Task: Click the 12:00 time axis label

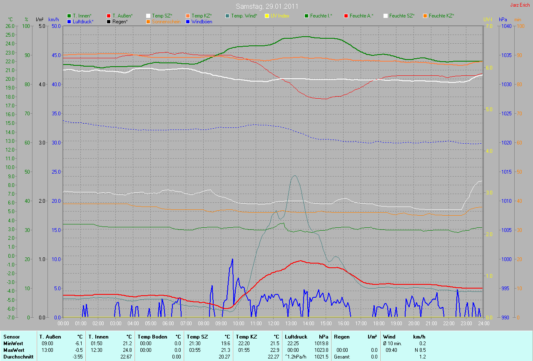Action: pos(273,323)
